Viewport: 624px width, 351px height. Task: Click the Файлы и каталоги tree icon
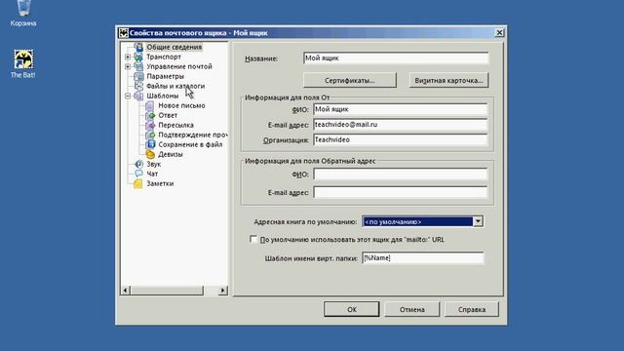138,86
